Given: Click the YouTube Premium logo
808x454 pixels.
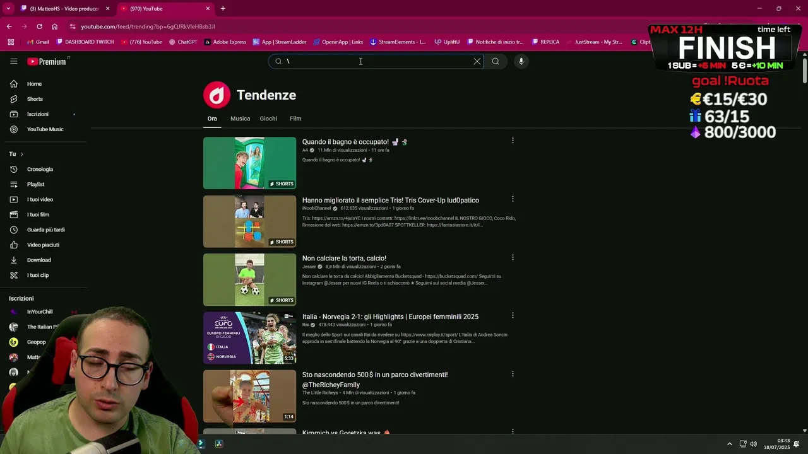Looking at the screenshot, I should pyautogui.click(x=47, y=61).
